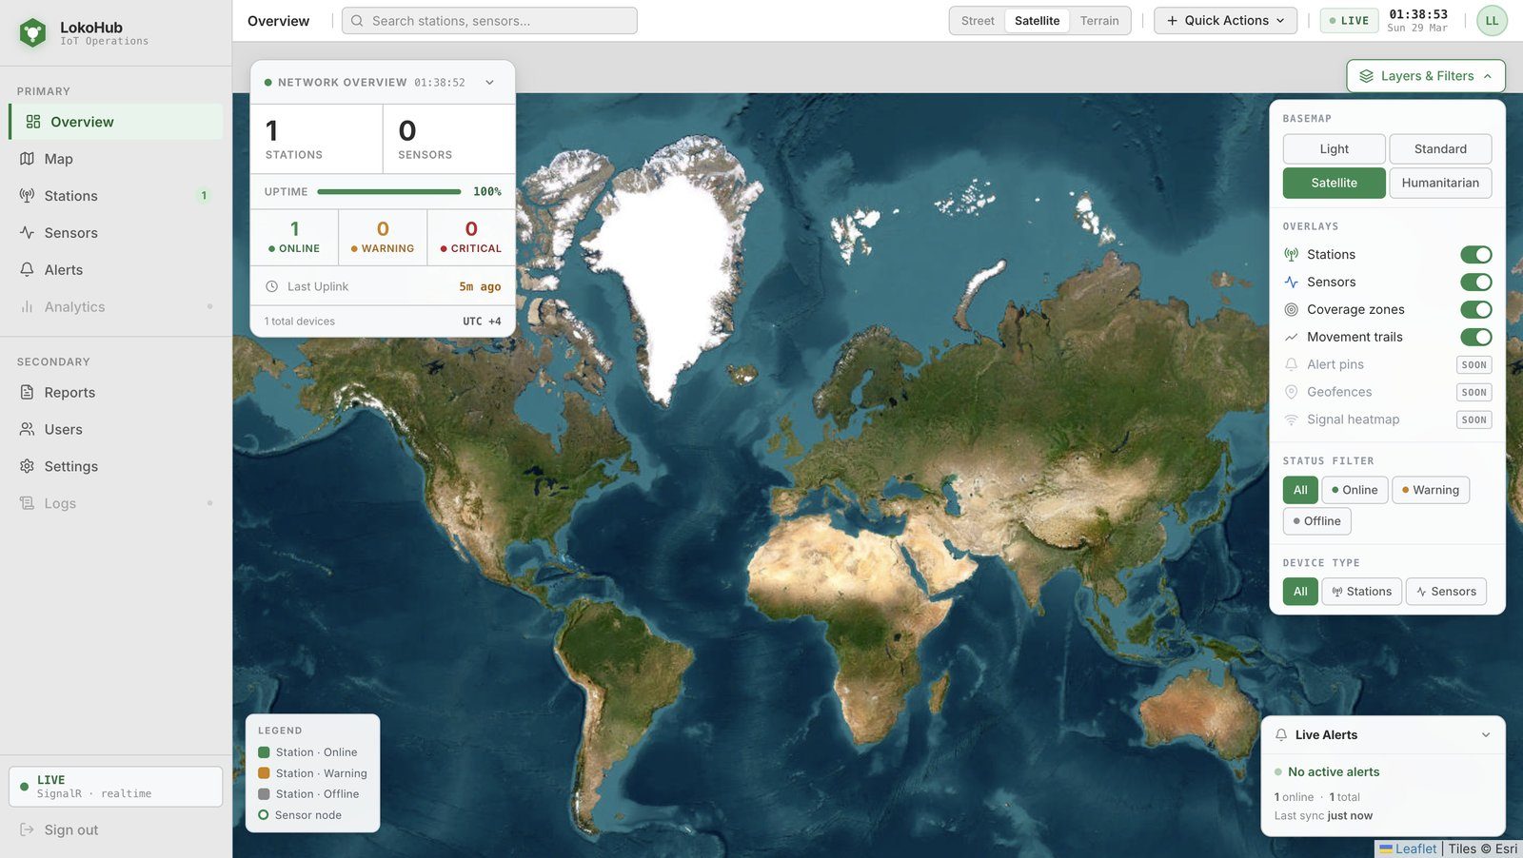Toggle the Movement trails switch
The width and height of the screenshot is (1523, 858).
point(1476,338)
